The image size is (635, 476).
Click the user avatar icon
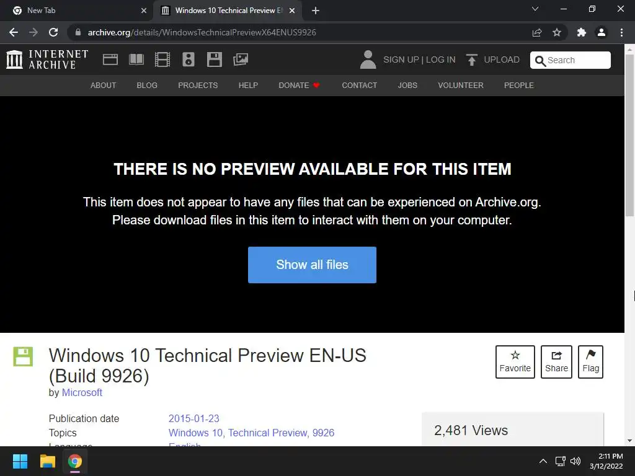point(368,59)
